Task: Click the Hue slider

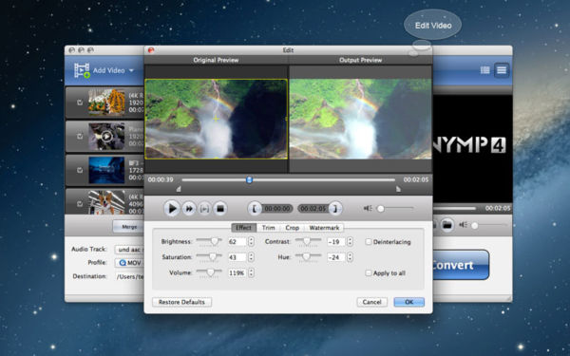Action: tap(308, 257)
